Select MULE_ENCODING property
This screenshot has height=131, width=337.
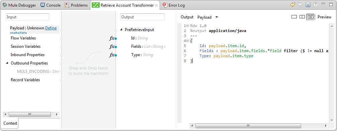pos(38,72)
